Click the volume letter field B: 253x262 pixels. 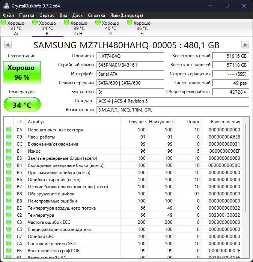130,92
